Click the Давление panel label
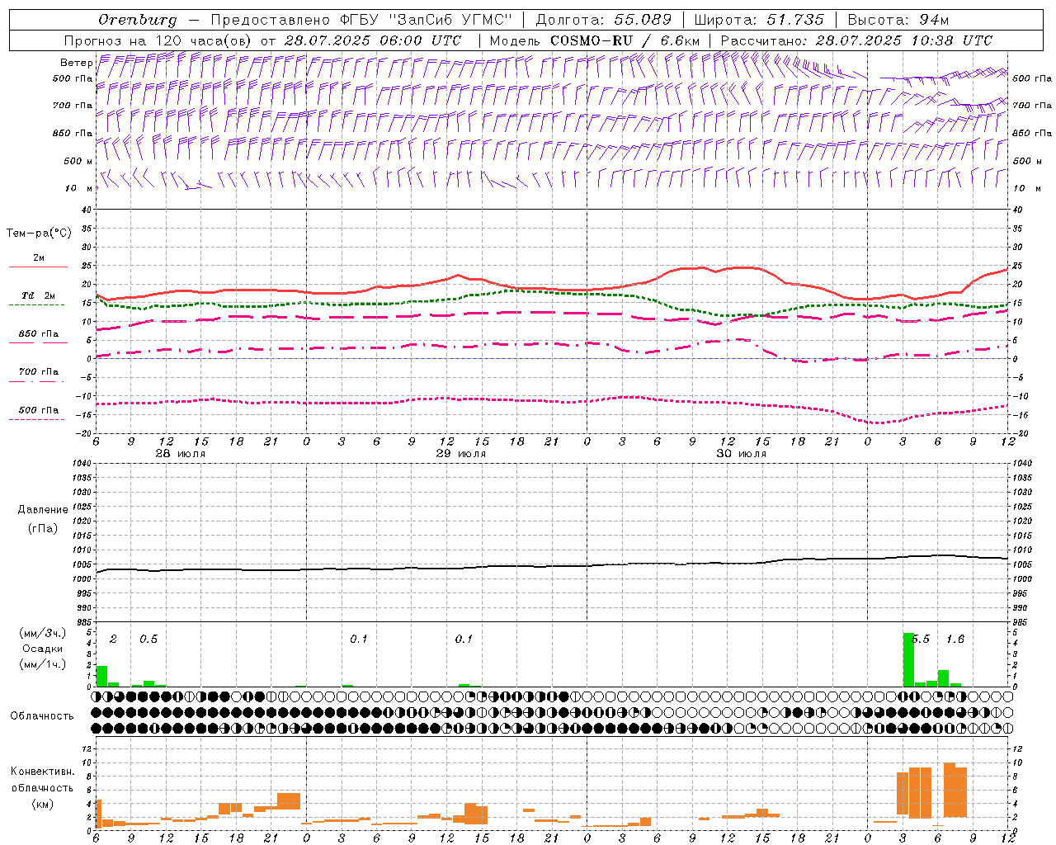Image resolution: width=1056 pixels, height=845 pixels. [43, 510]
